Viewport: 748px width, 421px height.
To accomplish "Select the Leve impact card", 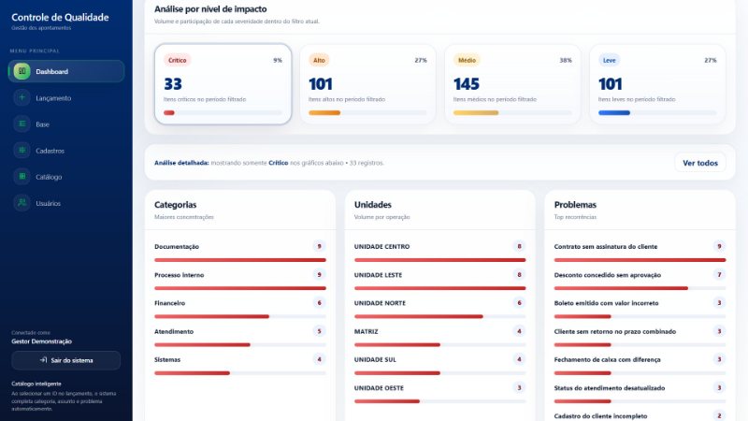I will (x=657, y=84).
